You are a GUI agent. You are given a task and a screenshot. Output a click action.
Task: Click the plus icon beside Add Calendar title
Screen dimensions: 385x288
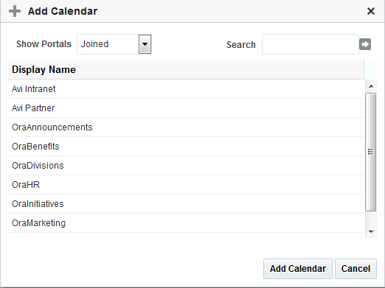(15, 11)
